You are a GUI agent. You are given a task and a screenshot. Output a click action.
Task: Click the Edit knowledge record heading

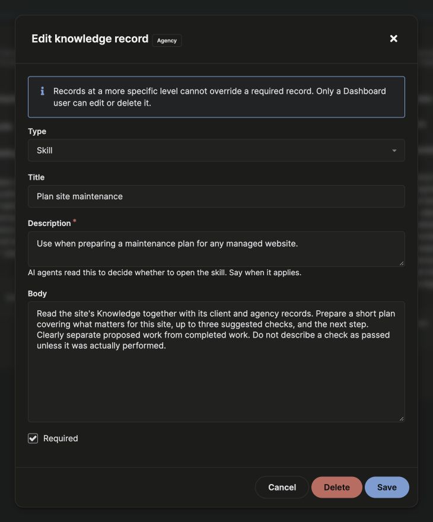click(x=90, y=39)
